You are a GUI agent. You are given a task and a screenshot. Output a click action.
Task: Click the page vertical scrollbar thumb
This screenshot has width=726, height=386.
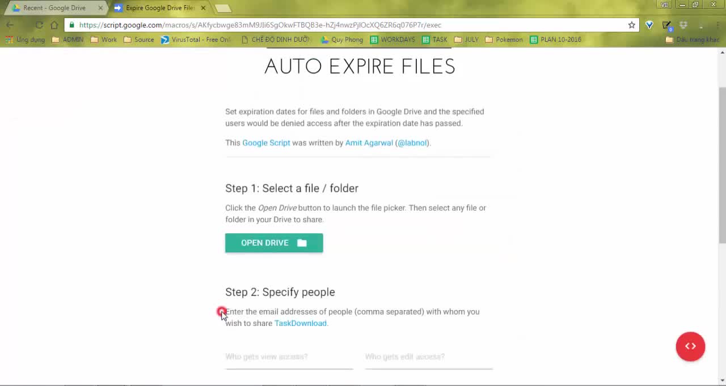point(722,165)
